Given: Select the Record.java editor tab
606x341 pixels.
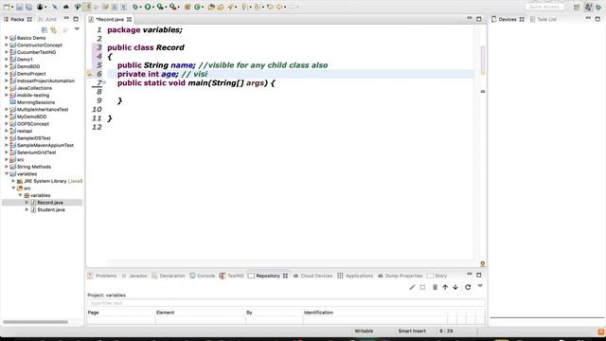Looking at the screenshot, I should (110, 19).
